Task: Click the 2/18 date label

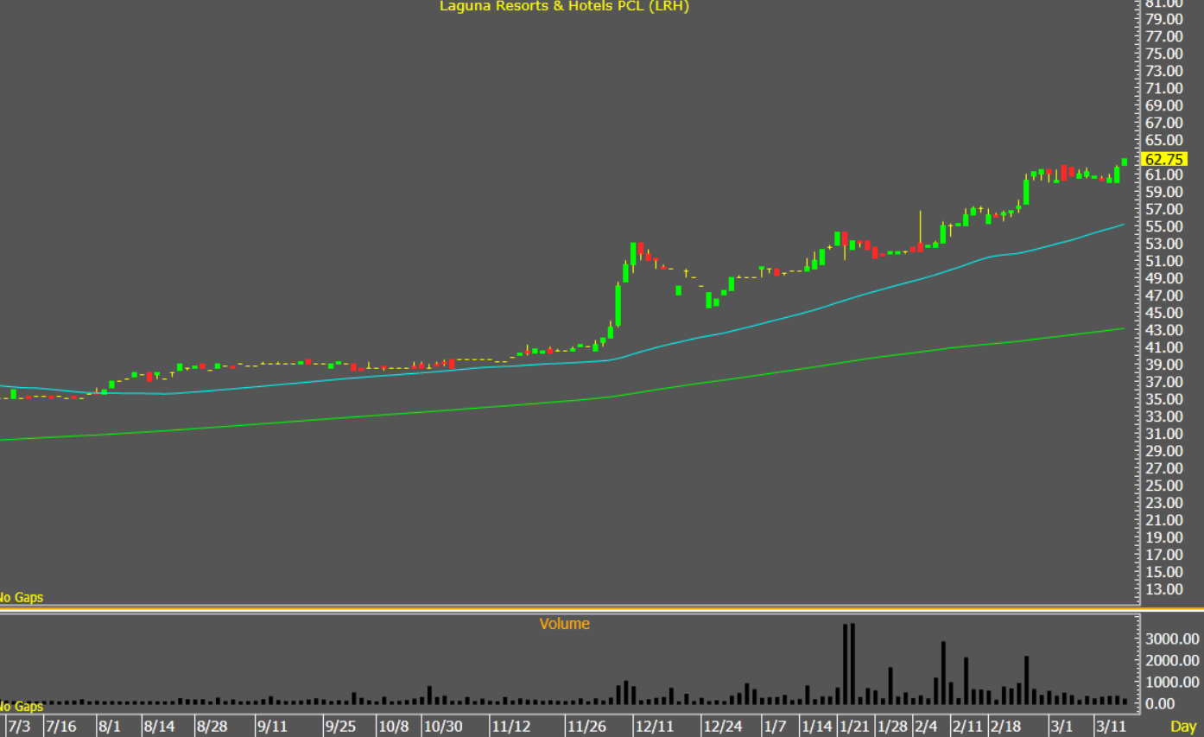Action: pos(1006,726)
